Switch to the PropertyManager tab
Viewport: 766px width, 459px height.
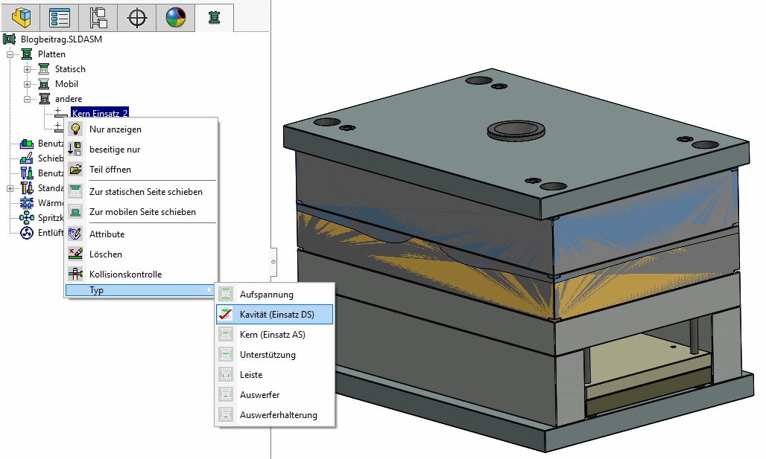click(60, 18)
